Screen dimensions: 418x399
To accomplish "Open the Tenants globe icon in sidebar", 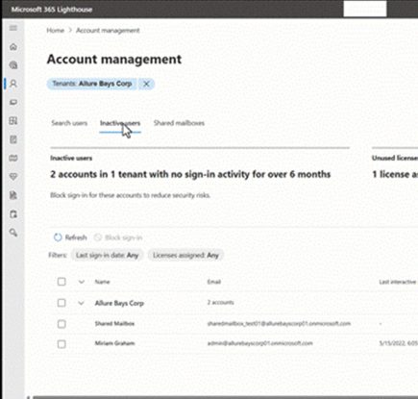I will click(x=13, y=65).
